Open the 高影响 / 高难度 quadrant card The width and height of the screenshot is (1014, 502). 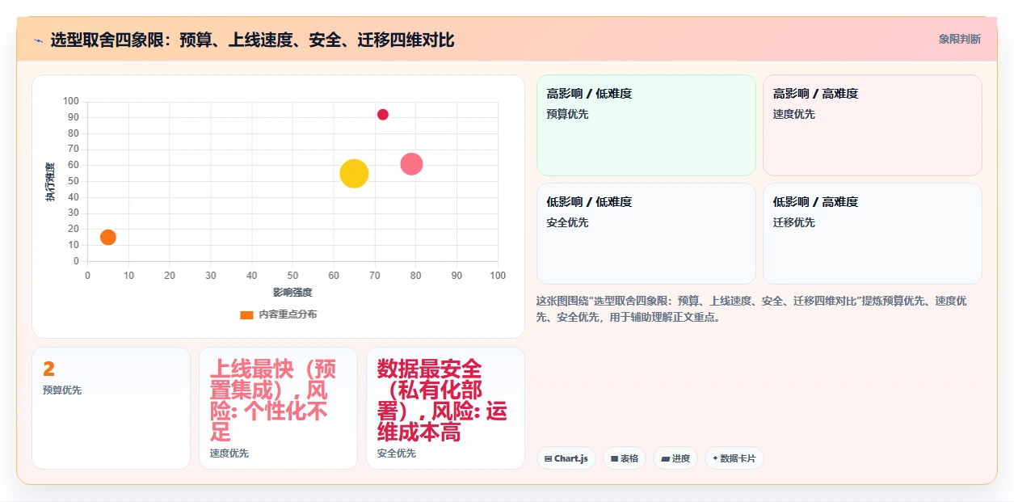(873, 125)
